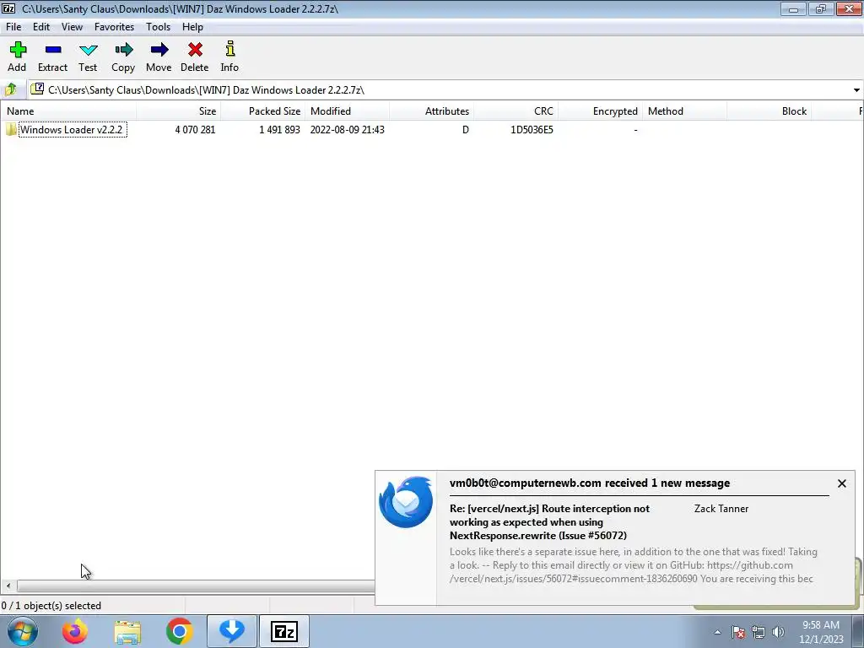Image resolution: width=864 pixels, height=648 pixels.
Task: Launch Google Chrome from the taskbar
Action: click(179, 631)
